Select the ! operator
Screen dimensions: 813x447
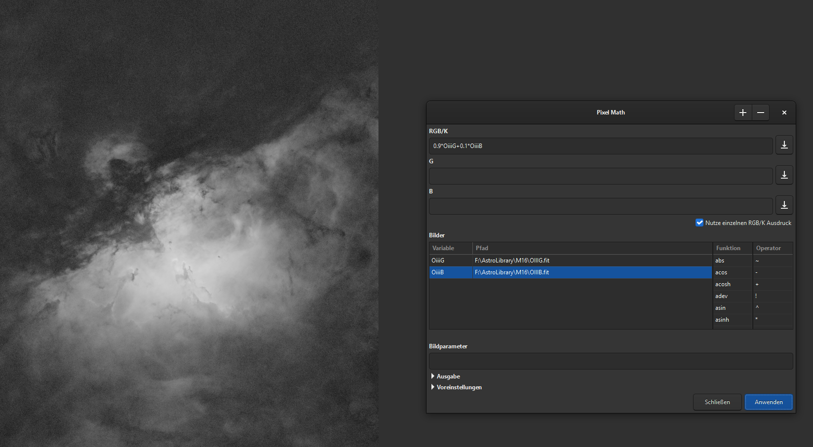(x=773, y=296)
